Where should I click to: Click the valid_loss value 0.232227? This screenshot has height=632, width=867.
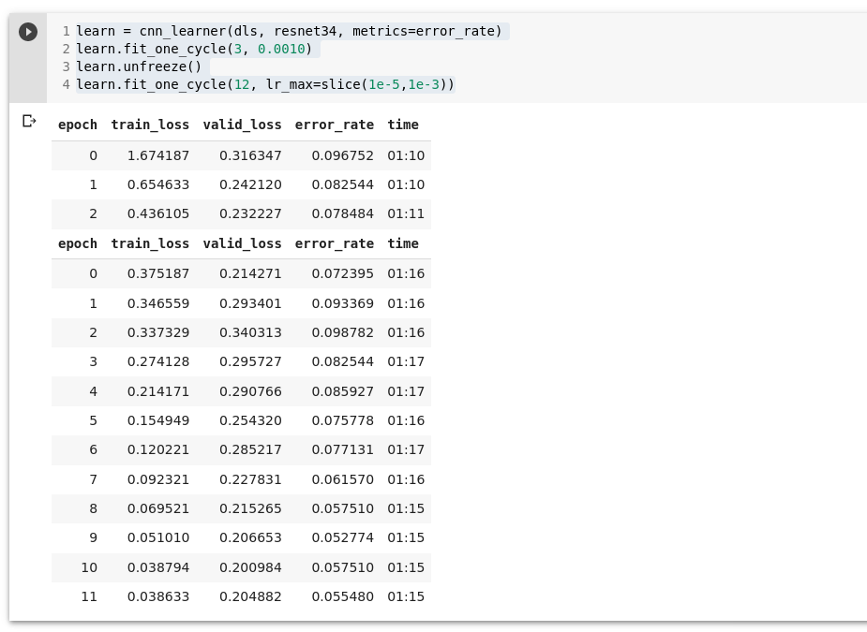point(250,213)
